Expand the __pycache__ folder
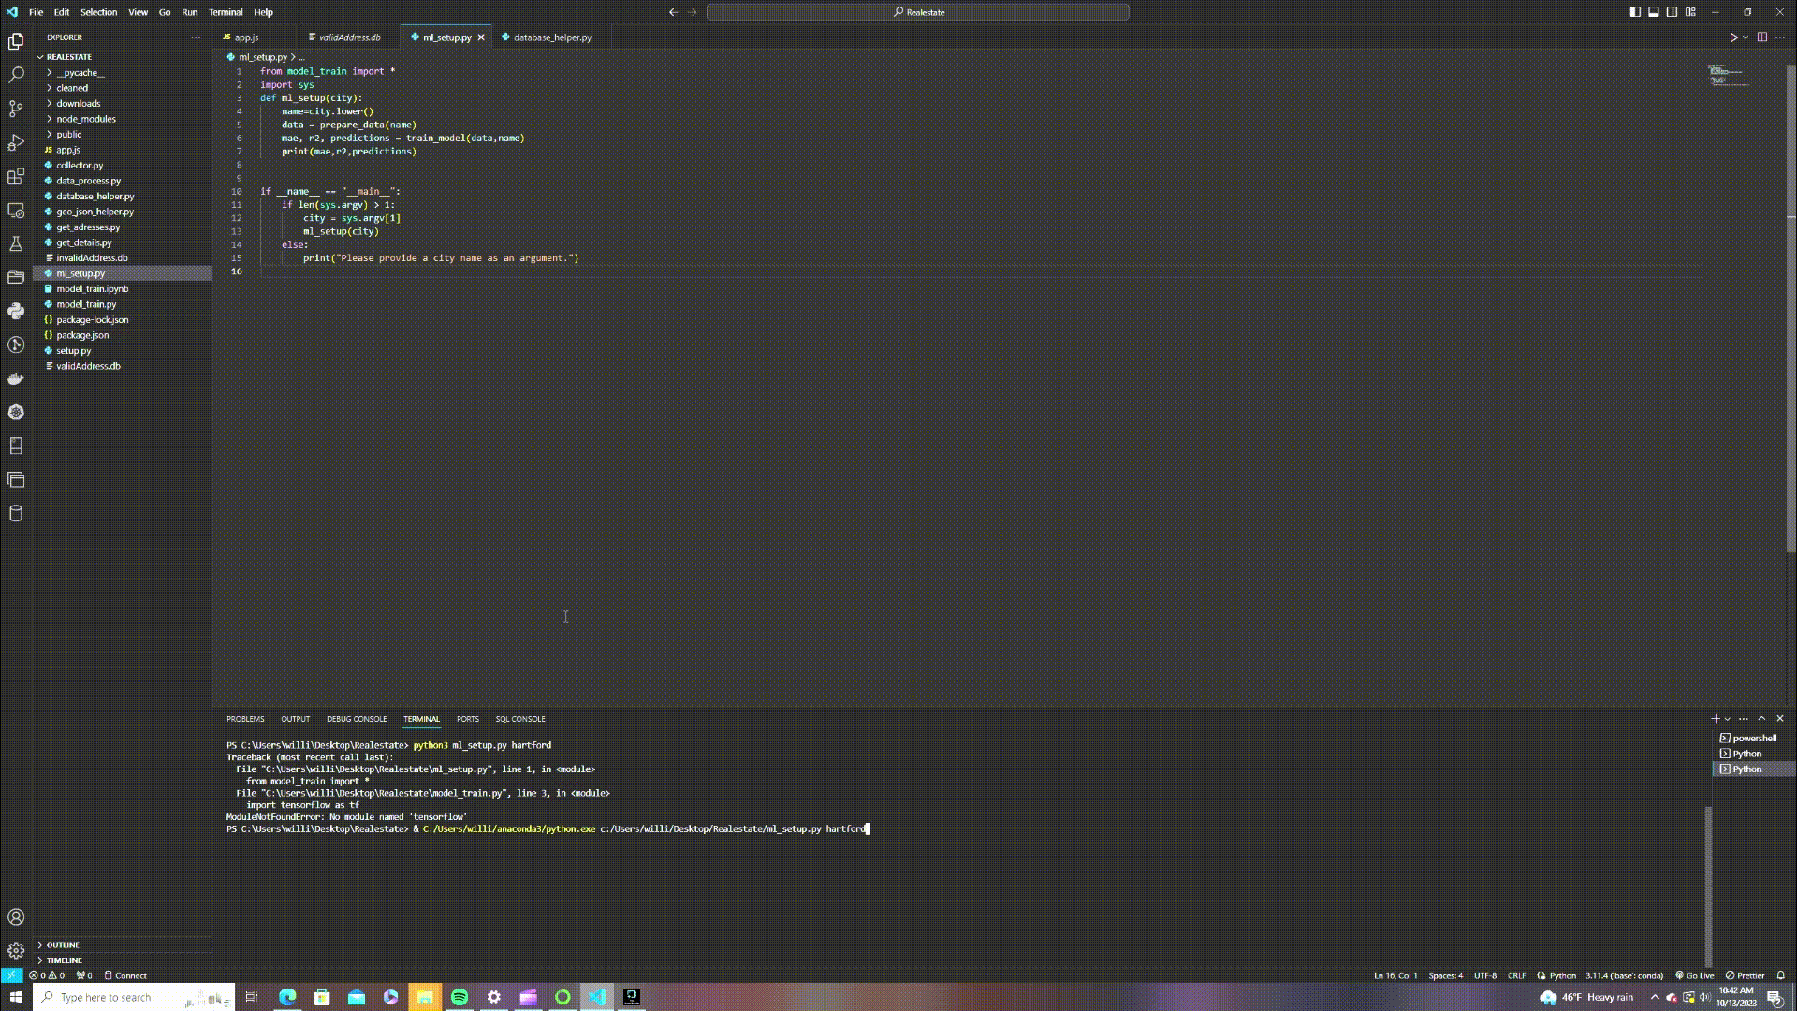This screenshot has width=1797, height=1011. 80,72
